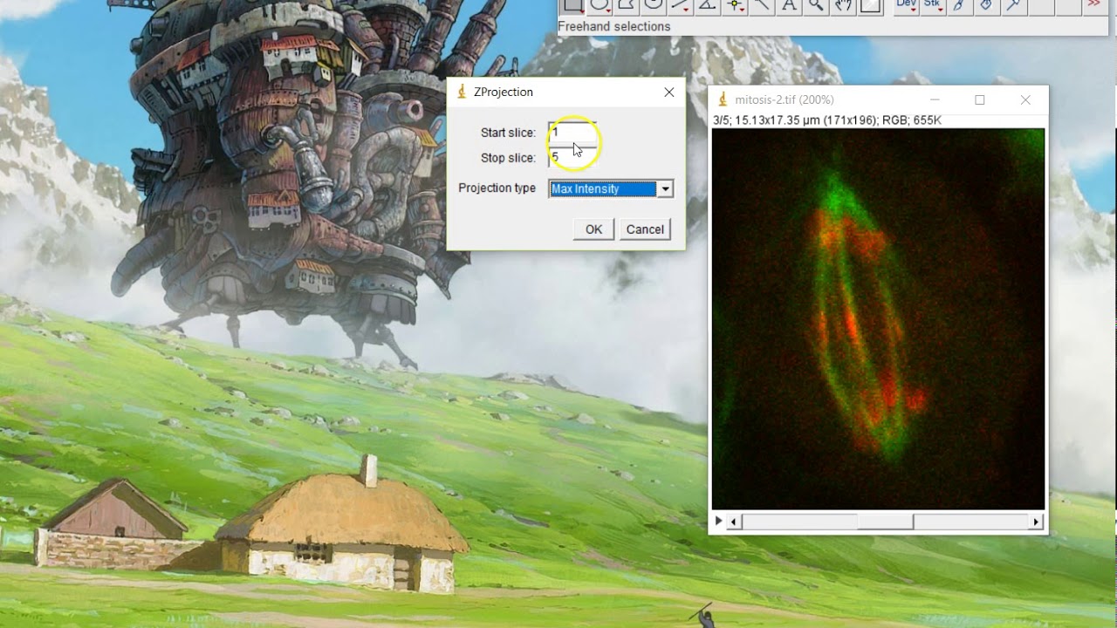
Task: Close the ZProjection dialog
Action: pos(668,92)
